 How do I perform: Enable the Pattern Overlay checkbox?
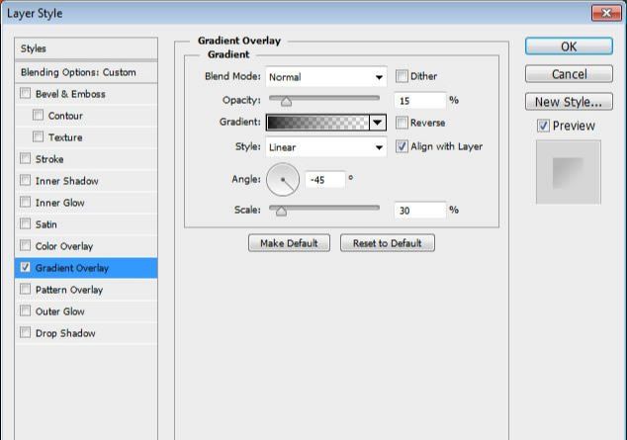click(x=25, y=289)
